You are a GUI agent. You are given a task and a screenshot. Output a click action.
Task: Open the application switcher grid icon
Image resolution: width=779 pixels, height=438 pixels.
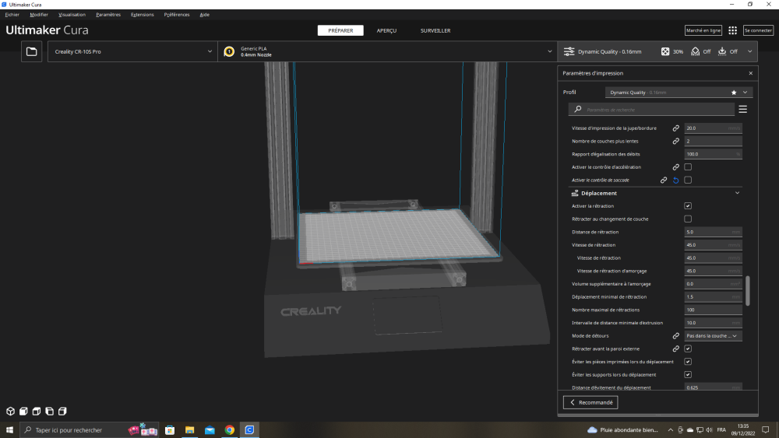click(x=732, y=31)
